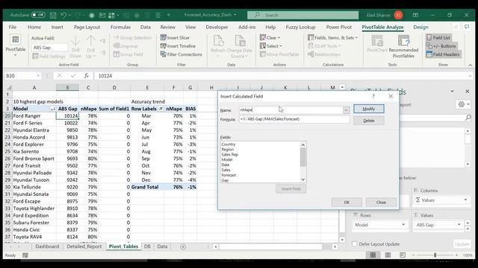Open the PivotTable options button

pyautogui.click(x=15, y=45)
